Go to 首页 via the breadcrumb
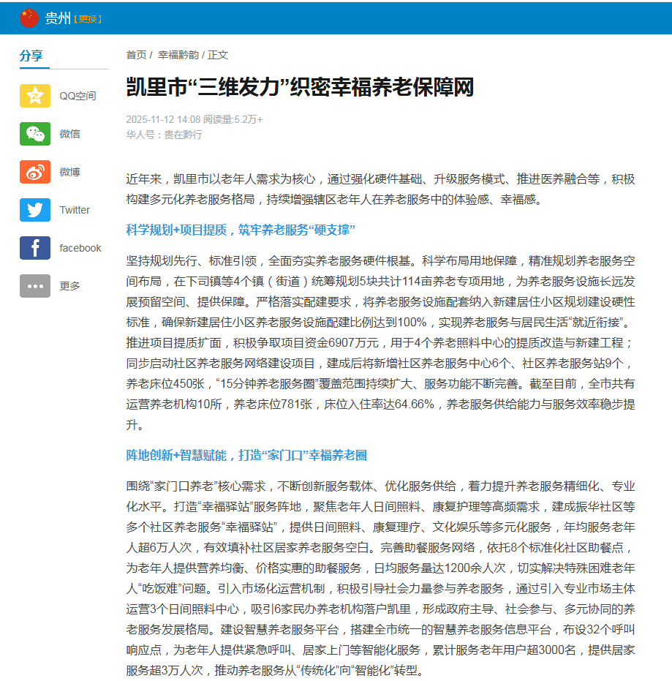 coord(135,54)
